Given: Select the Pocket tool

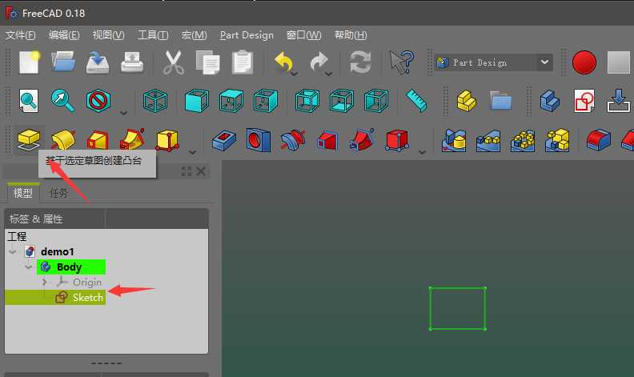Looking at the screenshot, I should pyautogui.click(x=224, y=140).
